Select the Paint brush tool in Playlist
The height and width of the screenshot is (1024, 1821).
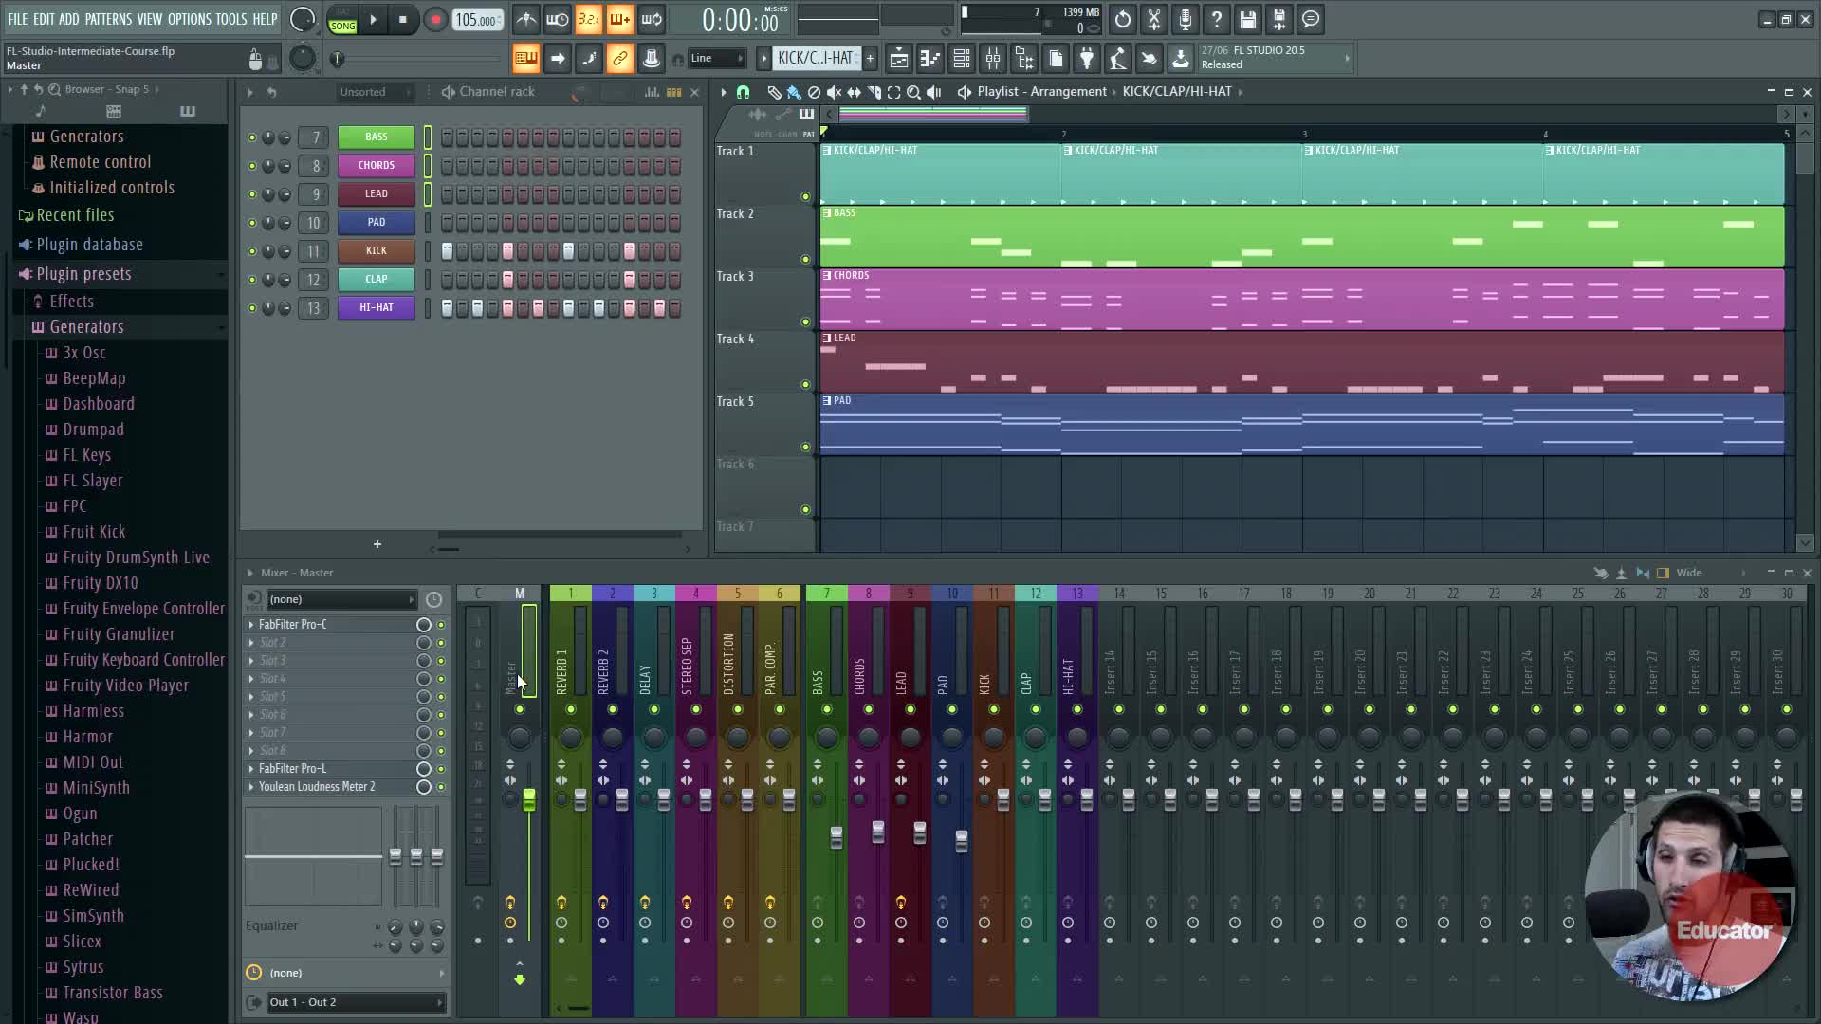[794, 92]
